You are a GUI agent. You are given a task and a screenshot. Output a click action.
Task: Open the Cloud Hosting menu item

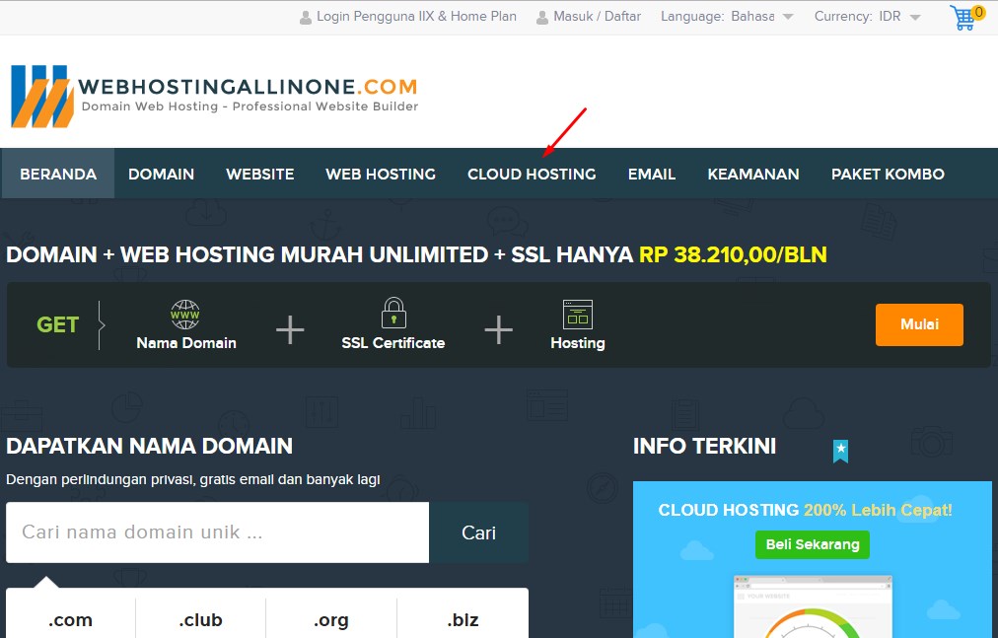click(x=532, y=174)
